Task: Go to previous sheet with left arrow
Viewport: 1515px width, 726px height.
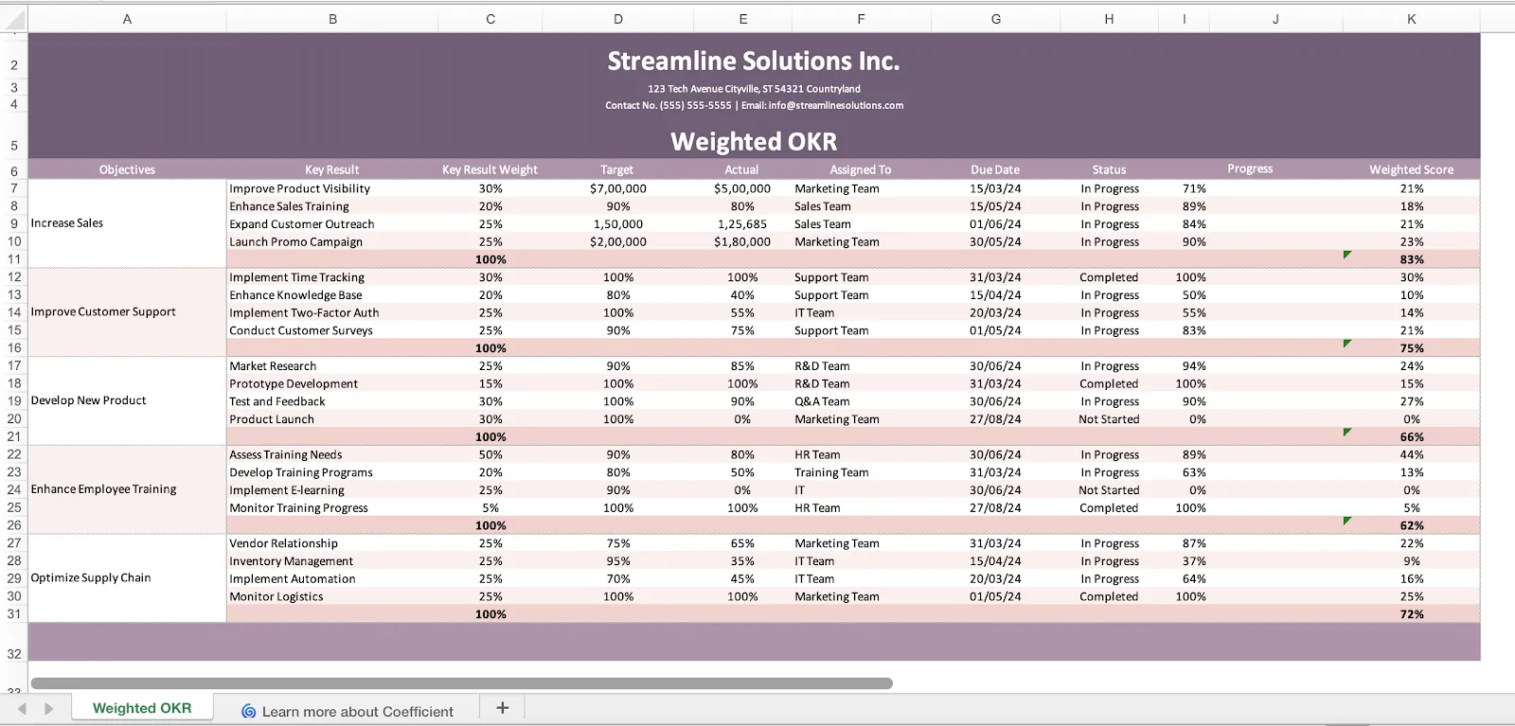Action: pos(22,708)
